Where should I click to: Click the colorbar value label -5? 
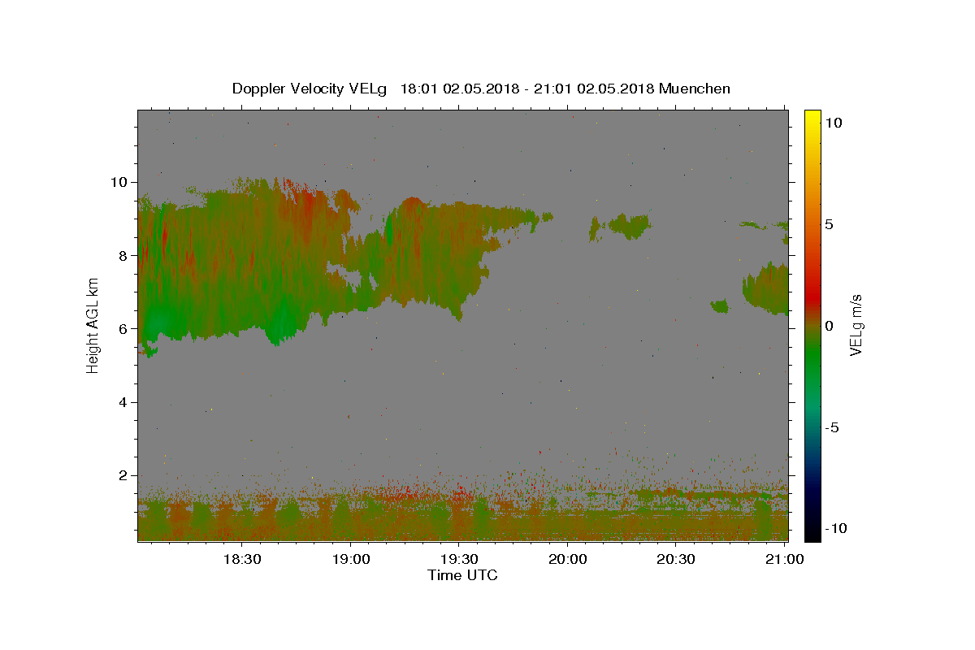(x=832, y=427)
